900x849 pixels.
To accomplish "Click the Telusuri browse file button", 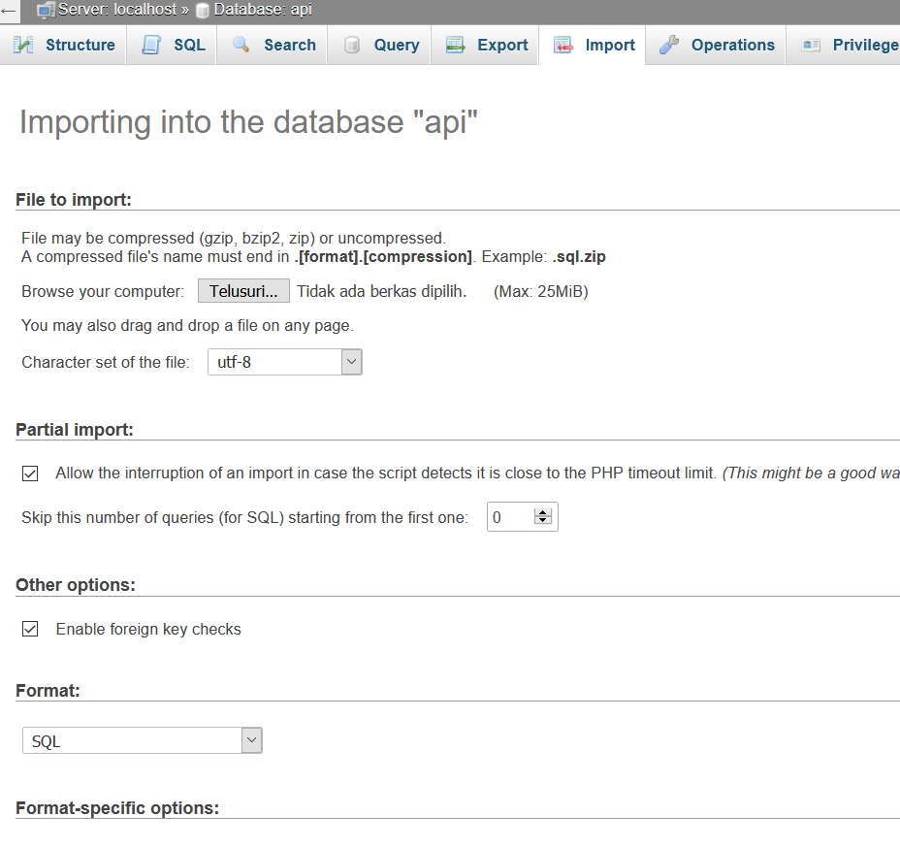I will coord(243,291).
